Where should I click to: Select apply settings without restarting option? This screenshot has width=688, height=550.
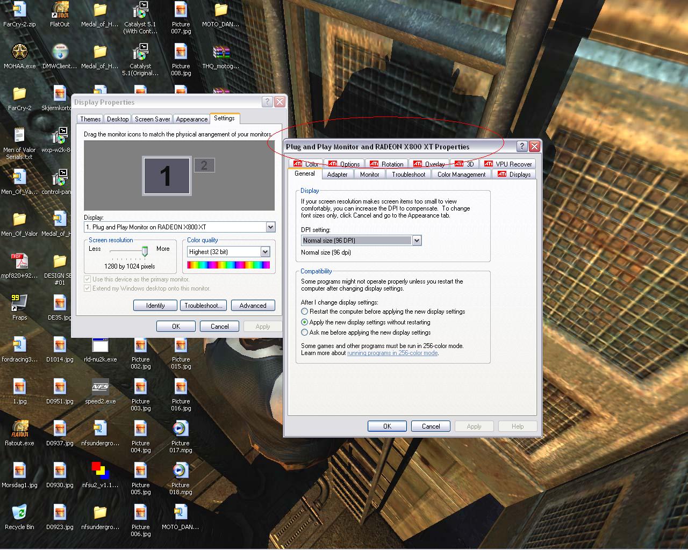pyautogui.click(x=304, y=322)
